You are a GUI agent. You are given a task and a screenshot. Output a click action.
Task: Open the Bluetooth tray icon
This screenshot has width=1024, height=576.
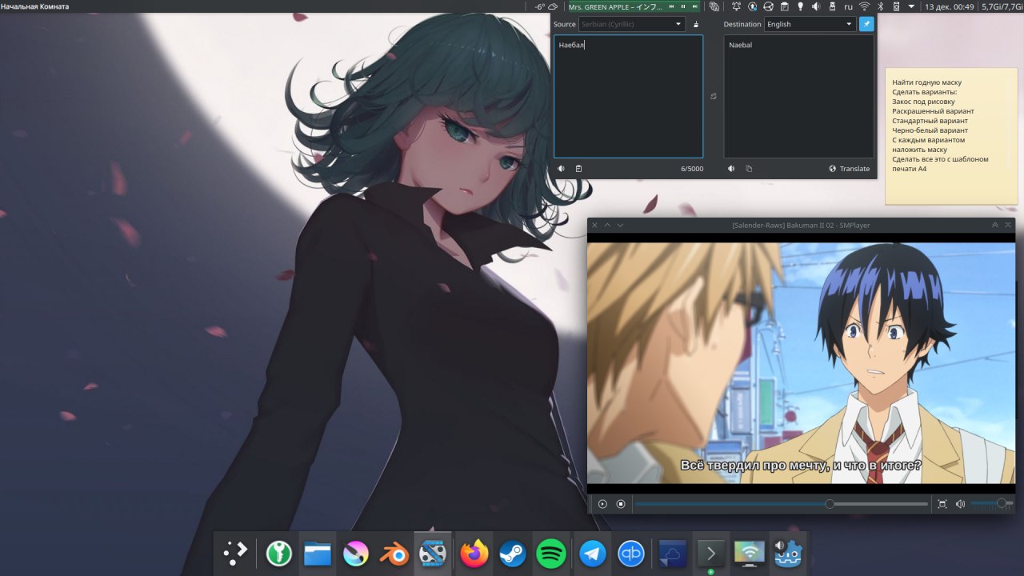click(880, 6)
